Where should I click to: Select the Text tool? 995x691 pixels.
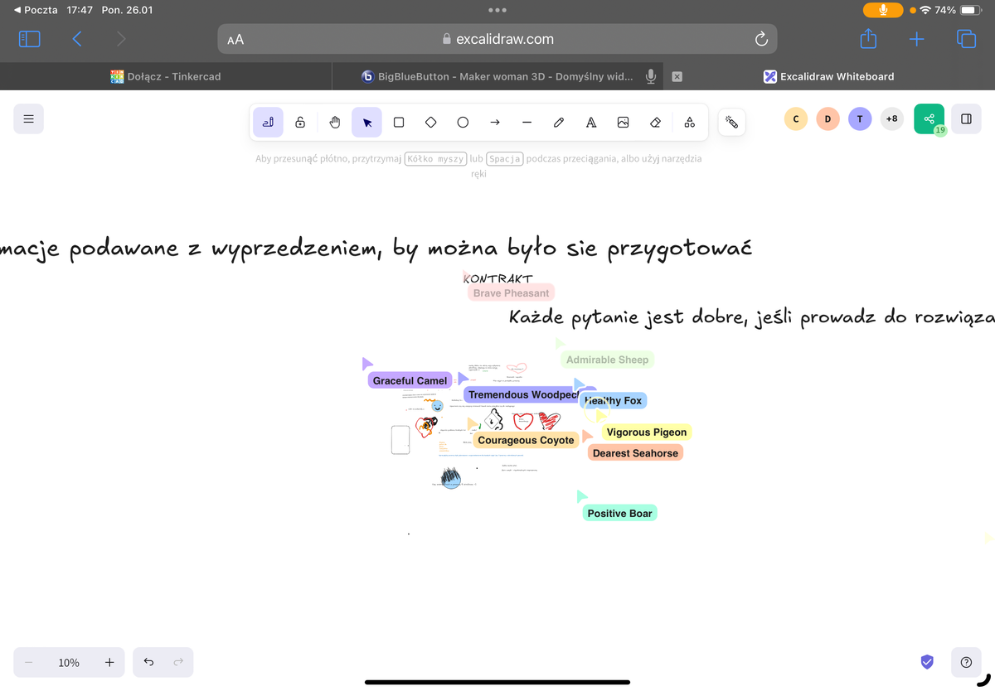click(591, 122)
